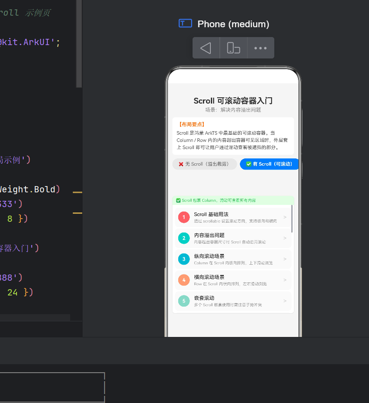This screenshot has width=369, height=403.
Task: Click the red X icon on '无 Scroll' tab
Action: coord(181,164)
